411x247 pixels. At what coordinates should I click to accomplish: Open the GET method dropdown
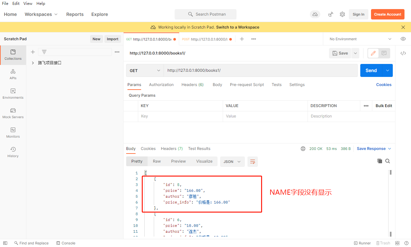pos(145,70)
